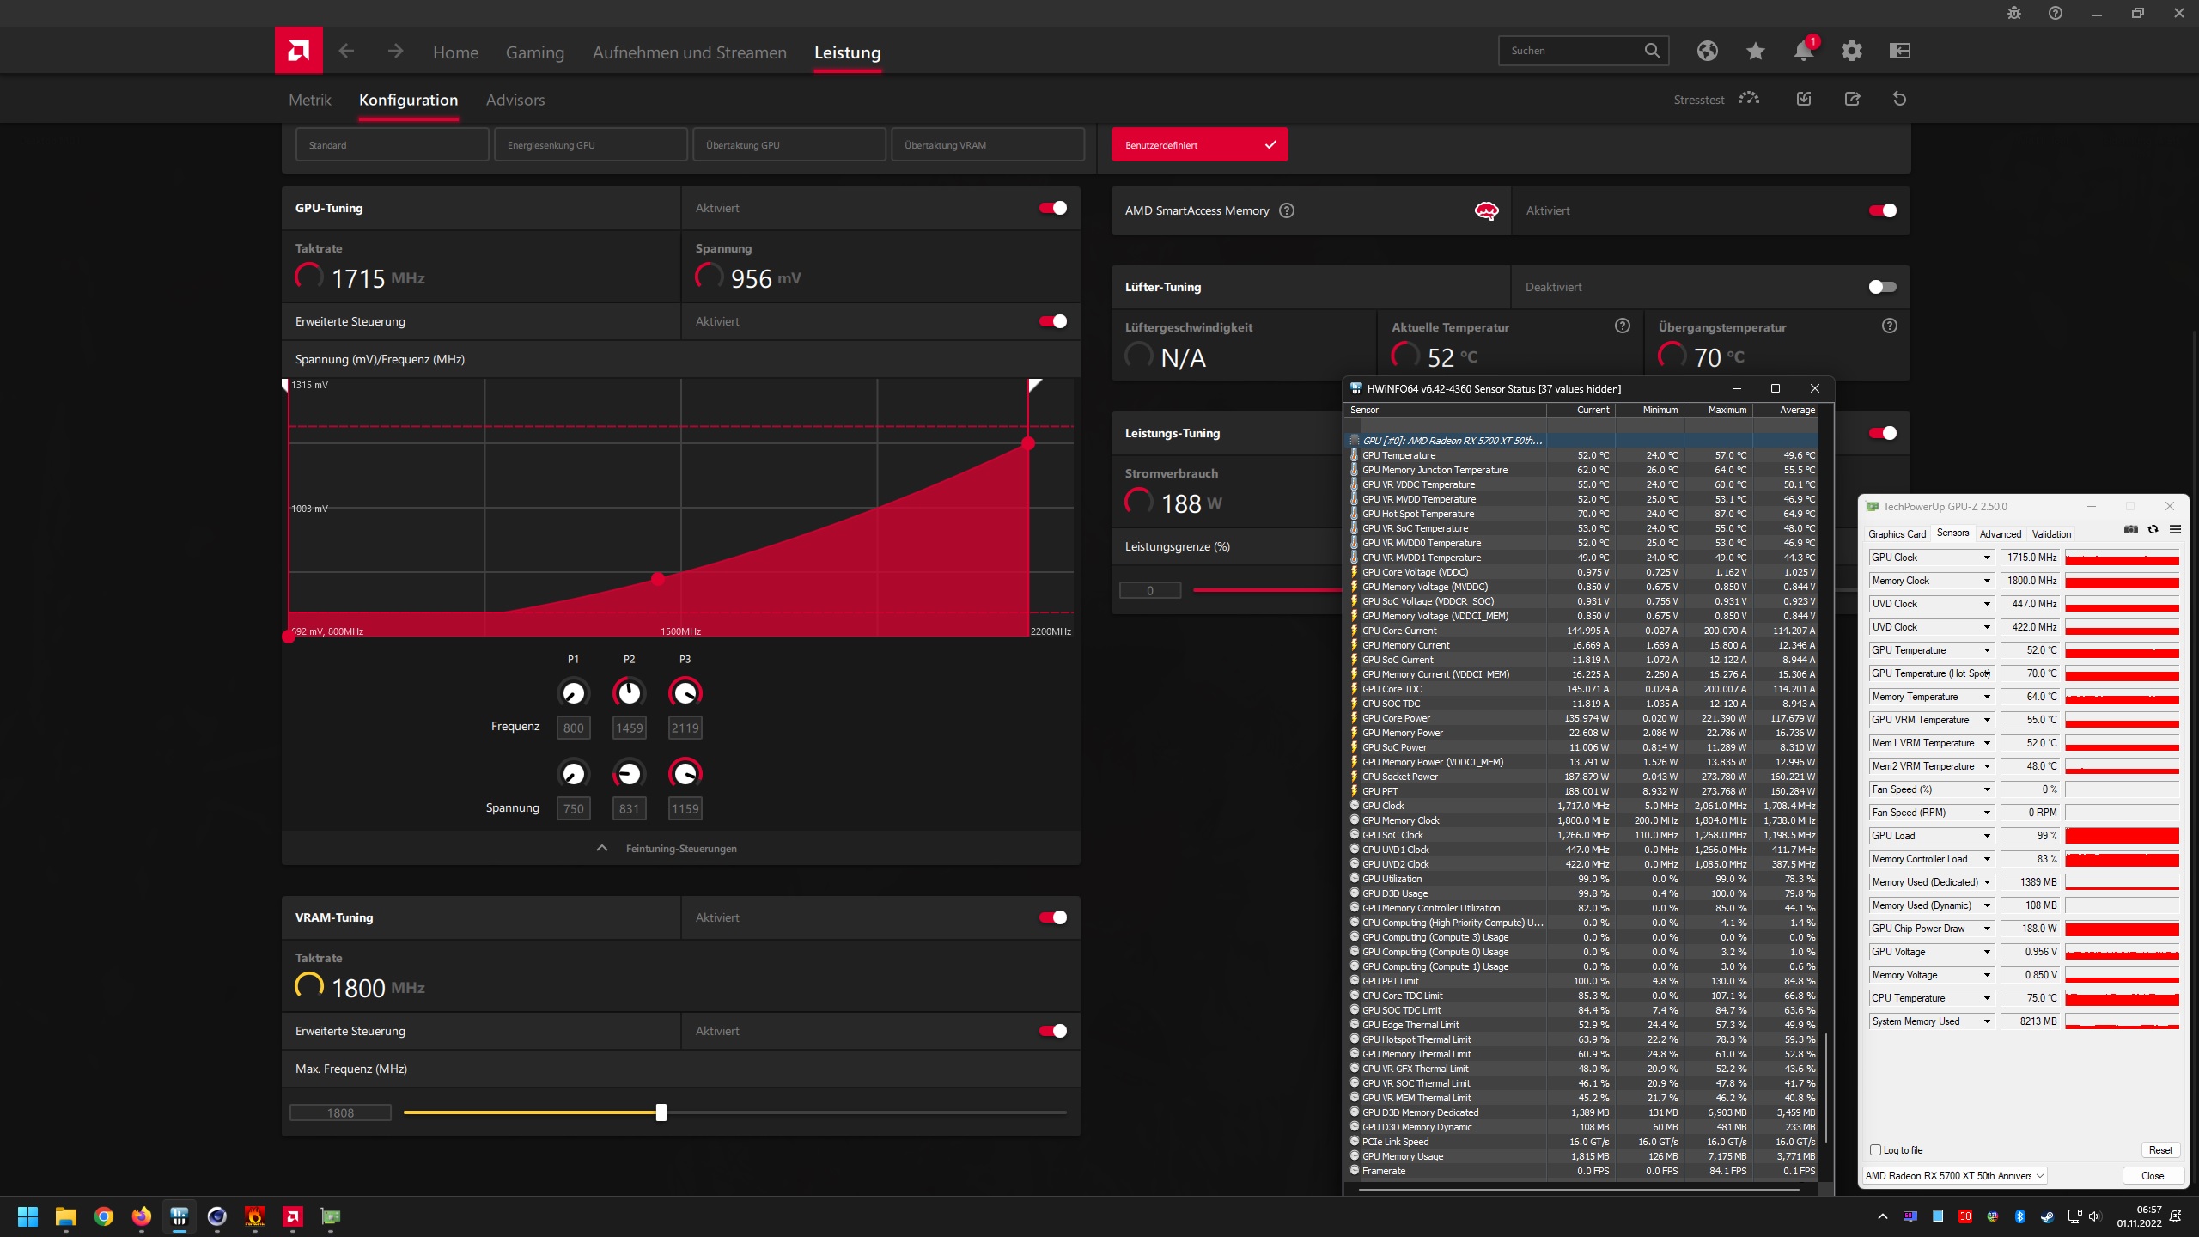This screenshot has width=2199, height=1237.
Task: Toggle Leistungs-Tuning switch
Action: [x=1883, y=433]
